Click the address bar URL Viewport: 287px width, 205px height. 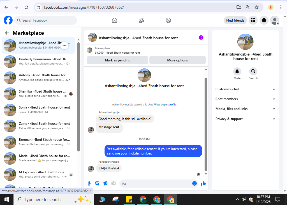pos(84,7)
